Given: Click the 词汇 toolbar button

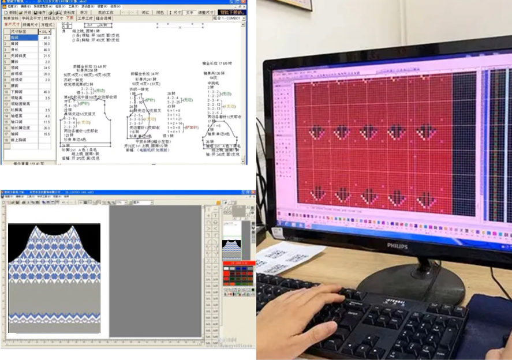Looking at the screenshot, I should [145, 12].
